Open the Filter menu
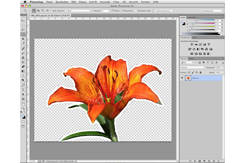 tap(116, 2)
